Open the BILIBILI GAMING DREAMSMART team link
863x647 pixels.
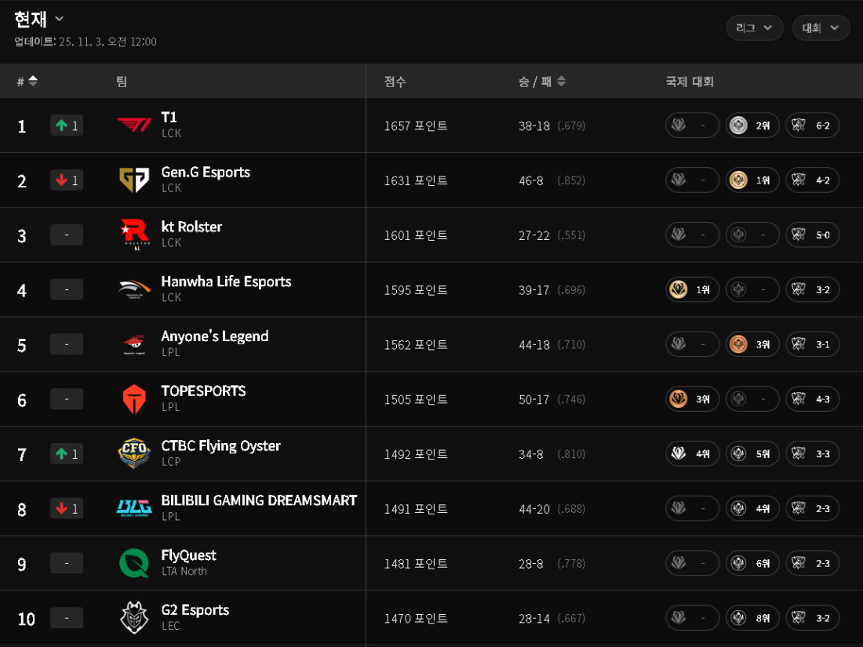(259, 500)
